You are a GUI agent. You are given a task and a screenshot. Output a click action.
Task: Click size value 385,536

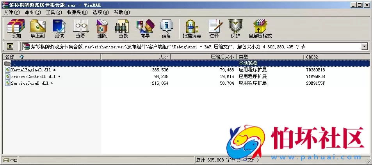pos(160,70)
